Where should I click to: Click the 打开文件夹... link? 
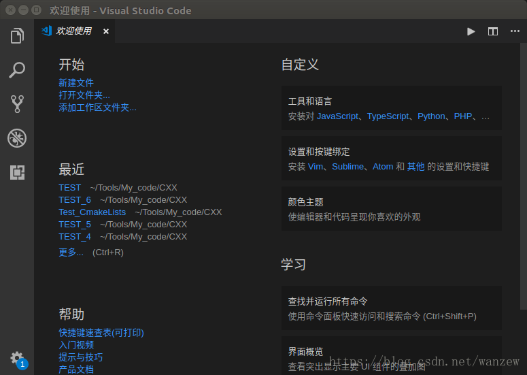[84, 95]
